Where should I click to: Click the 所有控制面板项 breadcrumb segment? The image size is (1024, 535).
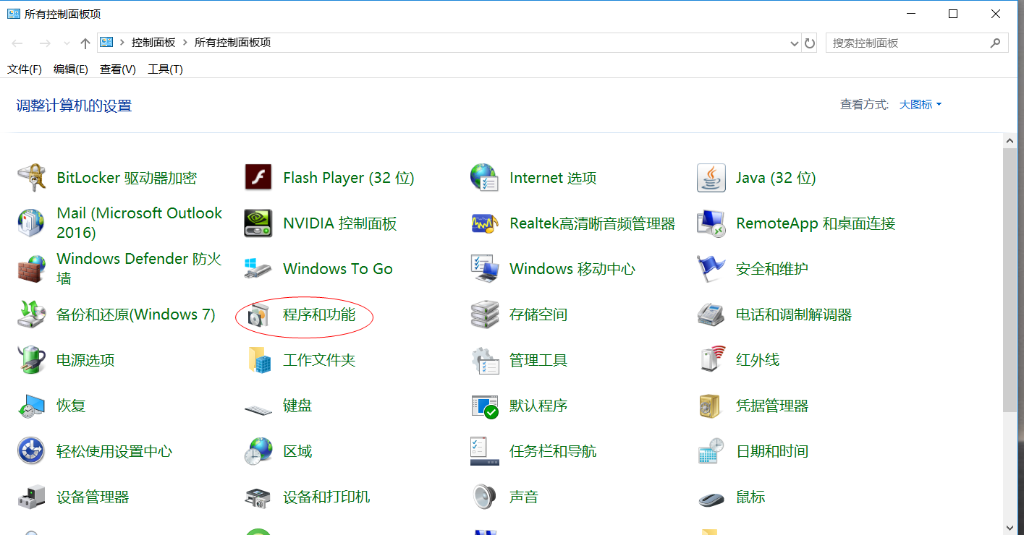pyautogui.click(x=232, y=43)
